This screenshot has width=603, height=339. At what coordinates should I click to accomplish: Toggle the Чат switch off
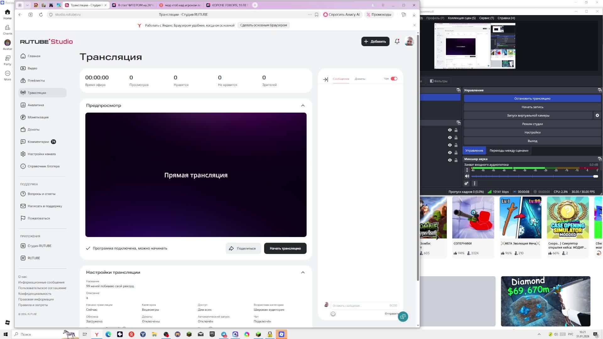point(394,79)
